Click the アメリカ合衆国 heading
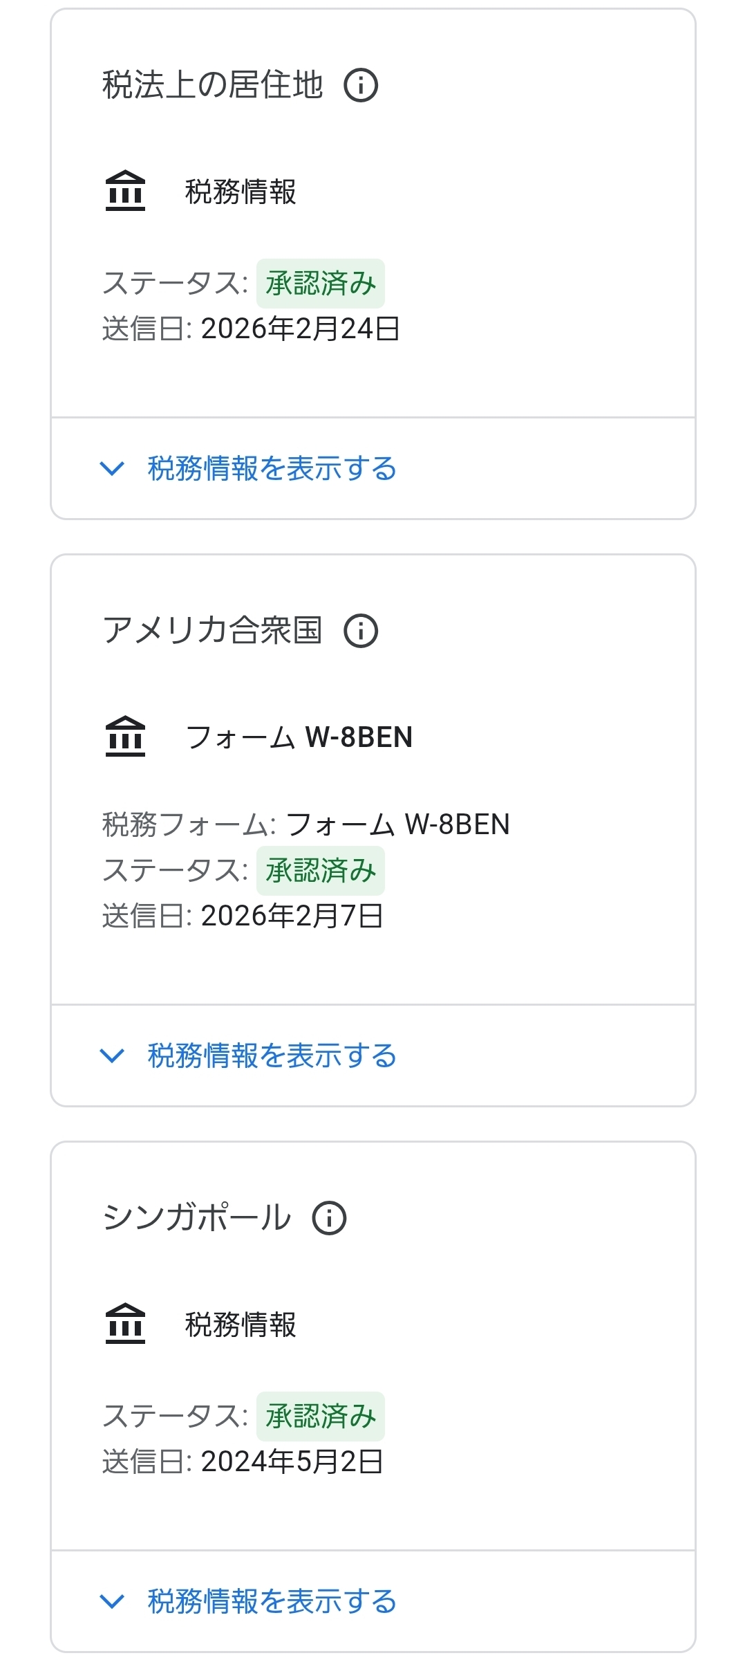Viewport: 734px width, 1669px height. pos(212,631)
